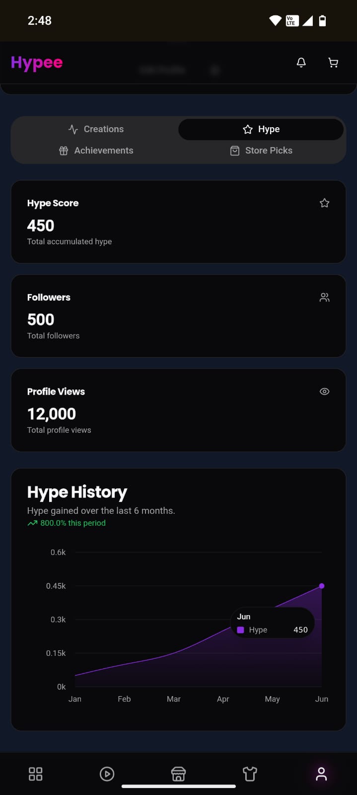The height and width of the screenshot is (795, 357).
Task: Open the notifications bell icon
Action: (301, 63)
